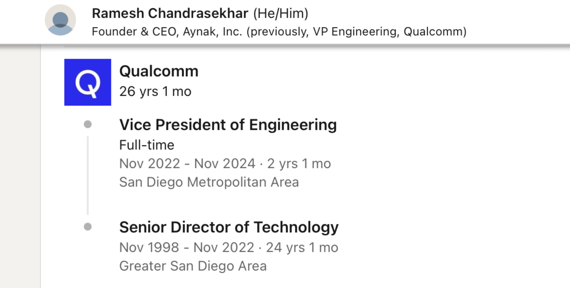The height and width of the screenshot is (288, 570).
Task: Click the Full-time employment type label
Action: click(146, 145)
